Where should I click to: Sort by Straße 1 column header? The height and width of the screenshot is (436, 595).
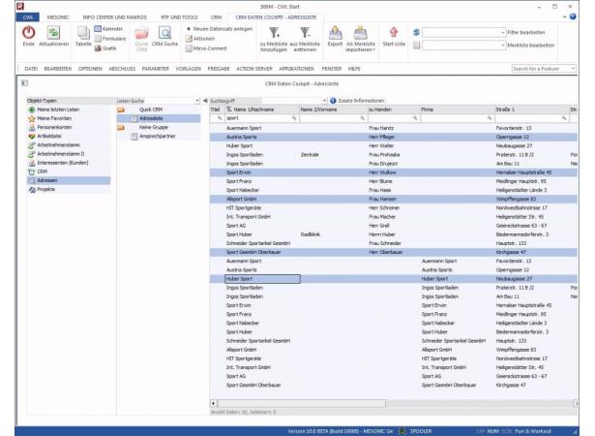[531, 109]
